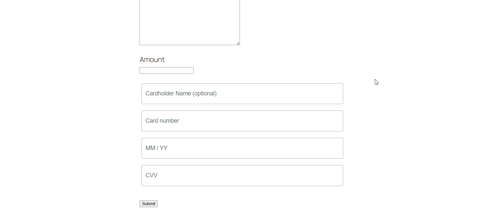This screenshot has height=211, width=484.
Task: Click the textarea resize handle
Action: (238, 43)
